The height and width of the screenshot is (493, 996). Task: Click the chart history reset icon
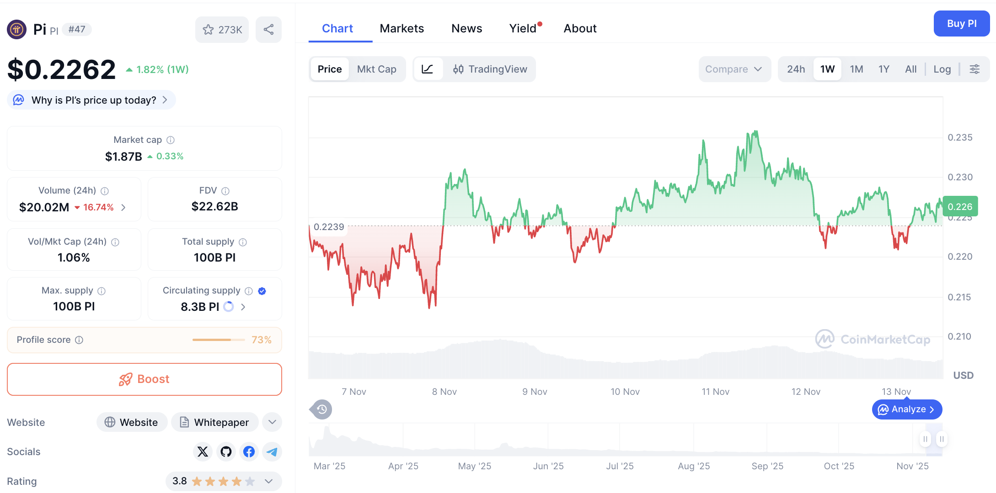pos(321,409)
